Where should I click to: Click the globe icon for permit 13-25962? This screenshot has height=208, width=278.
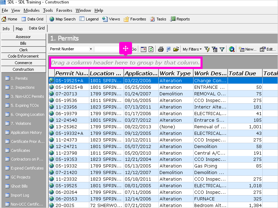[x=51, y=127]
